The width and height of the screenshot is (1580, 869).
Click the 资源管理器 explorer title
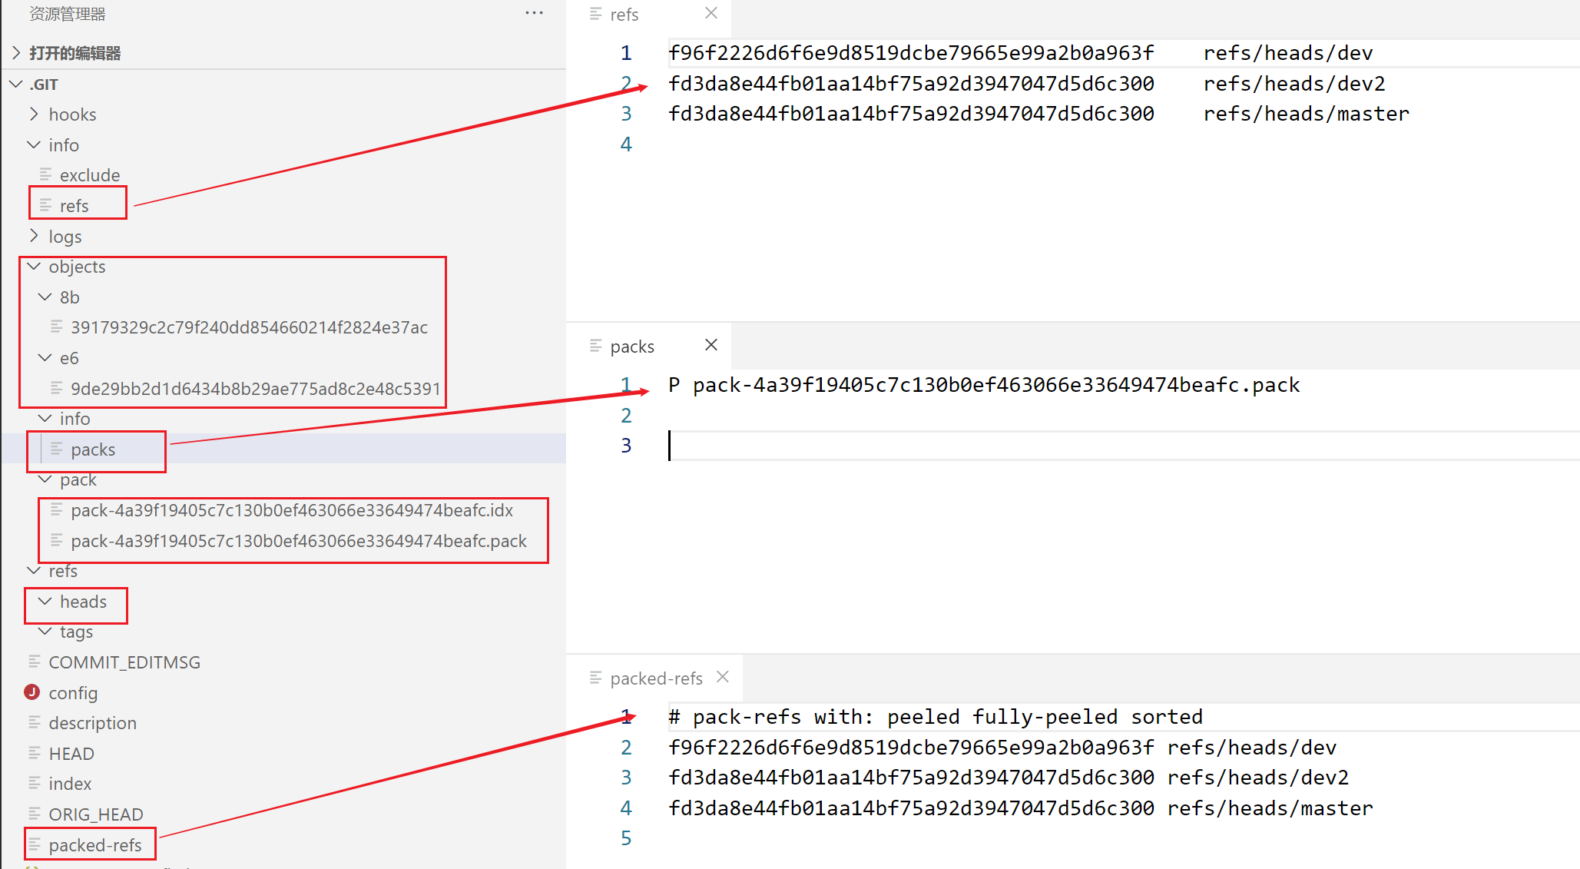[x=68, y=14]
